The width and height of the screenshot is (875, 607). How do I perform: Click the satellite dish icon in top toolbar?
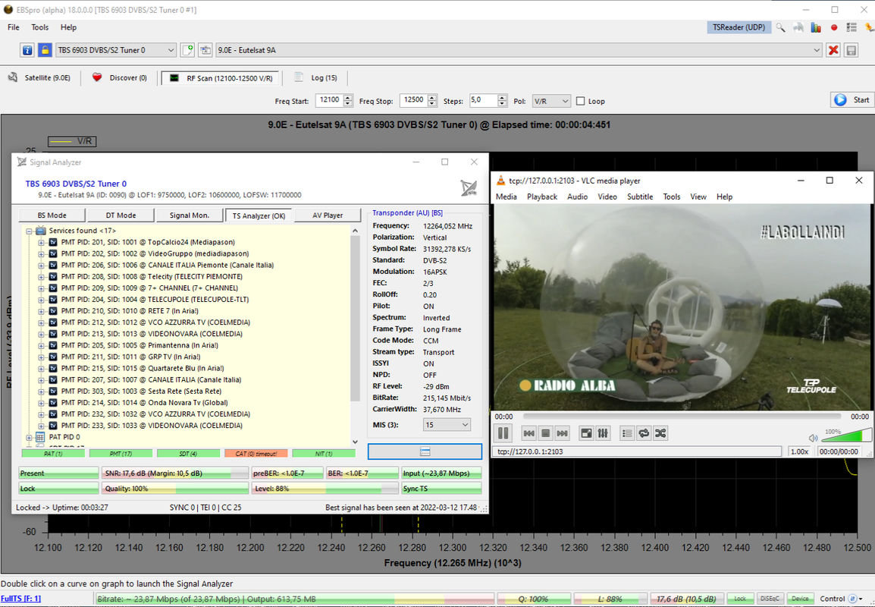click(798, 27)
